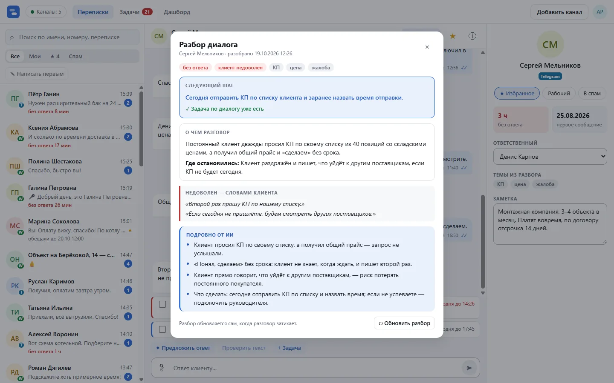Click the app logo icon in the top bar
614x383 pixels.
pos(13,12)
